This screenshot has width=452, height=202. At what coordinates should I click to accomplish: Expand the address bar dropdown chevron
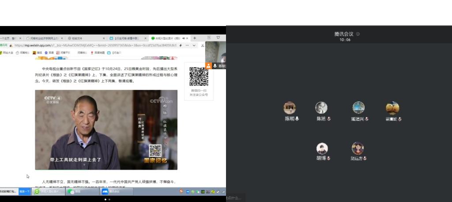tap(194, 45)
